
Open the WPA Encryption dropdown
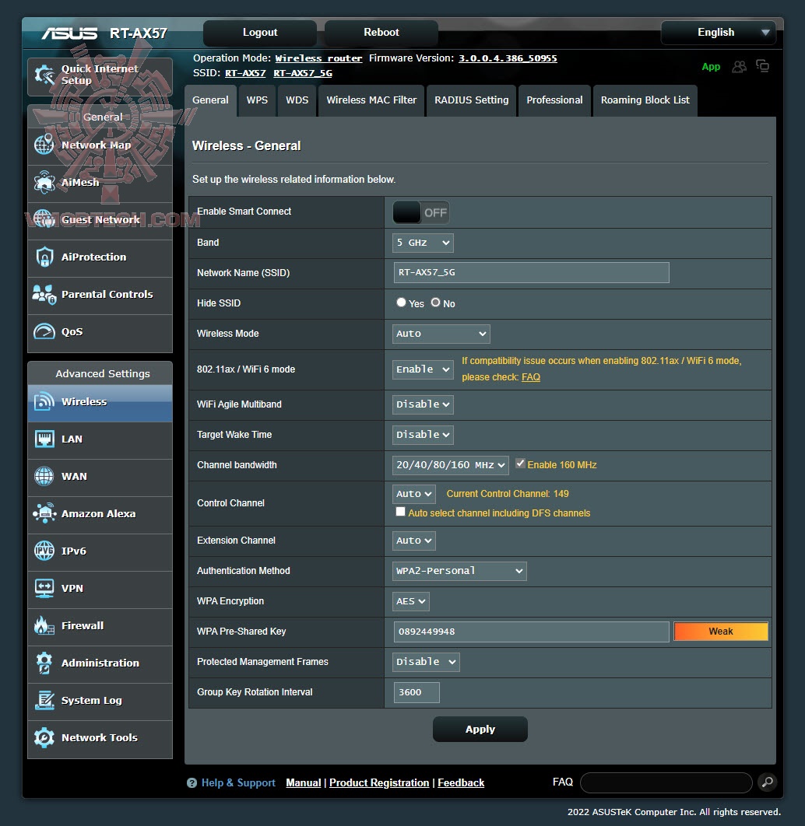point(410,601)
